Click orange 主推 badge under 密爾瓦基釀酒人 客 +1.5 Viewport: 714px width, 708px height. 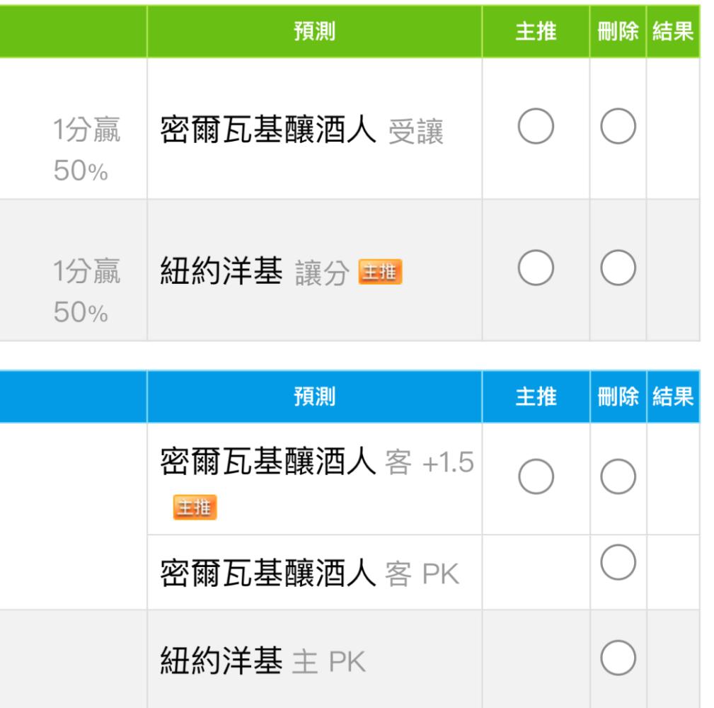(x=195, y=507)
